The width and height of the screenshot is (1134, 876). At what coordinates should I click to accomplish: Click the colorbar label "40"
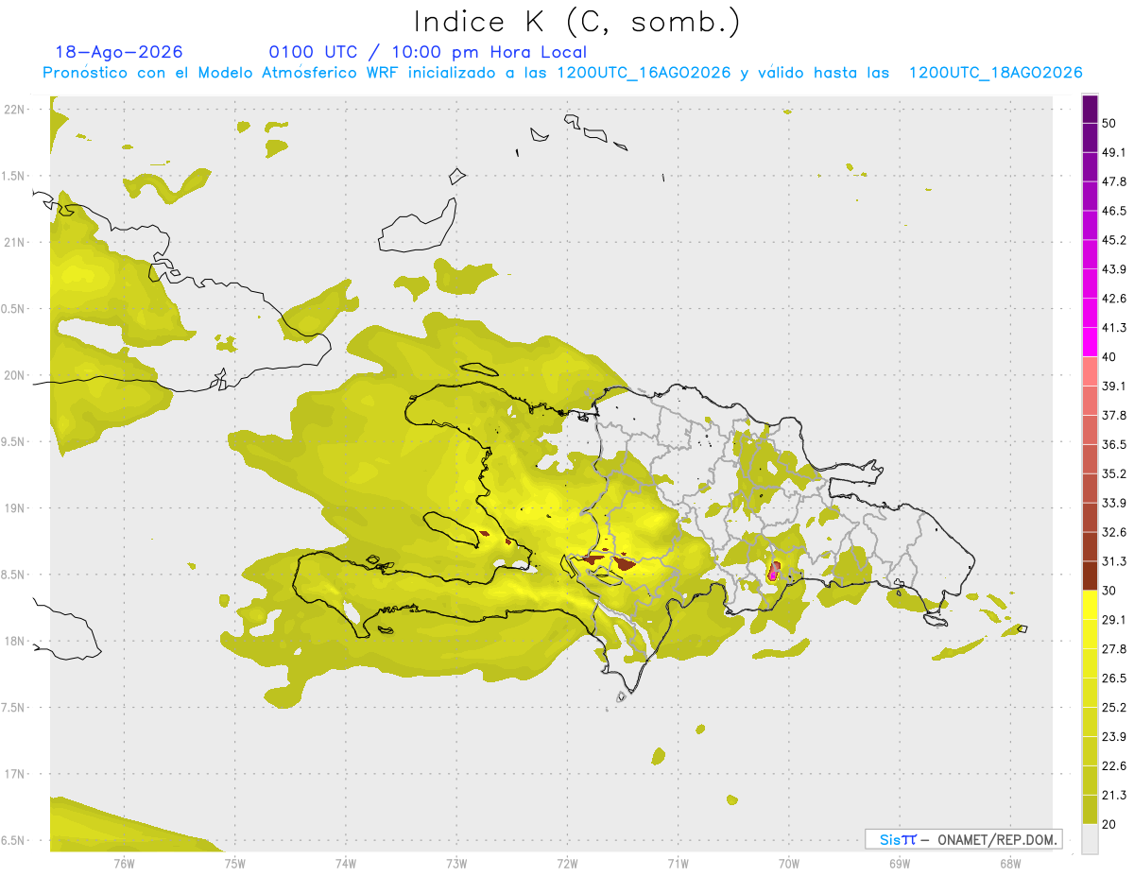(1110, 357)
